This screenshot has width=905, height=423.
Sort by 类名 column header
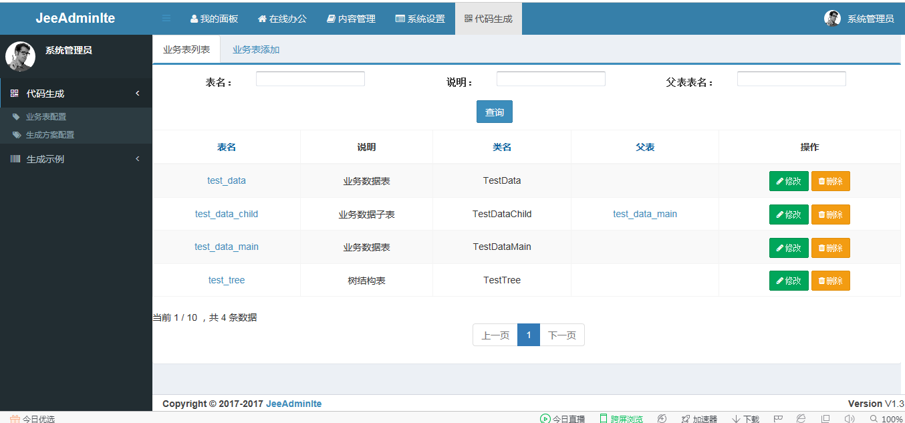pyautogui.click(x=502, y=147)
